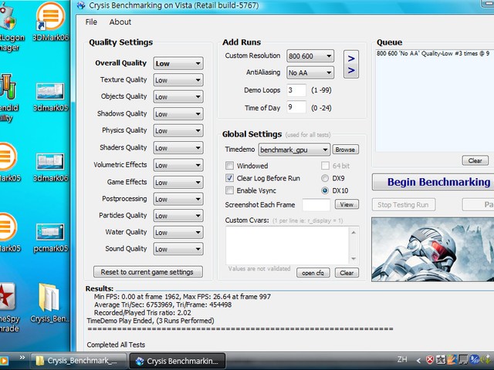The image size is (494, 370).
Task: Click the Demo Loops input field
Action: point(296,90)
